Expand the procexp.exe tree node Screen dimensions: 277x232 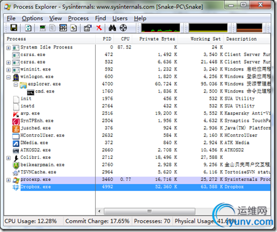[8, 180]
